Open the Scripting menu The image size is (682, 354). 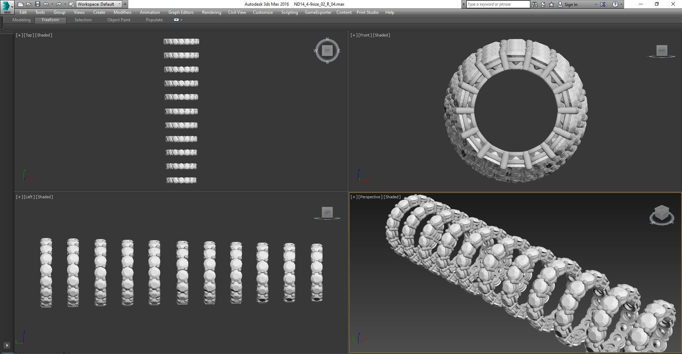click(289, 12)
